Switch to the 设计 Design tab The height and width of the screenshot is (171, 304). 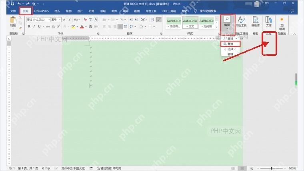pyautogui.click(x=80, y=11)
